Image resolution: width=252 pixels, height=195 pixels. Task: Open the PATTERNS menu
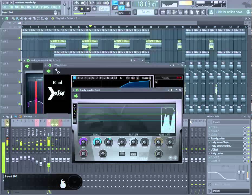[x=26, y=7]
